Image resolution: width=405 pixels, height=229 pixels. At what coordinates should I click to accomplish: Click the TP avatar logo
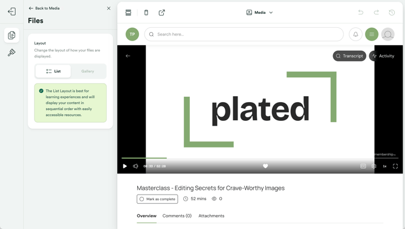point(132,34)
